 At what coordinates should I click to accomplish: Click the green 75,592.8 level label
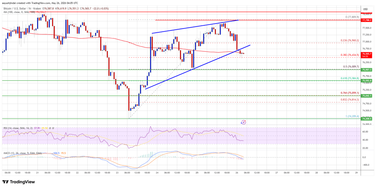367,80
